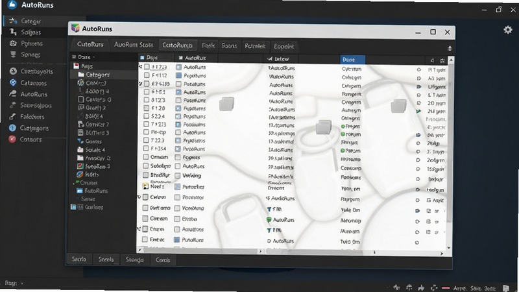Viewport: 519px width, 292px height.
Task: Click the gray folder thumbnail in list center
Action: [x=323, y=127]
